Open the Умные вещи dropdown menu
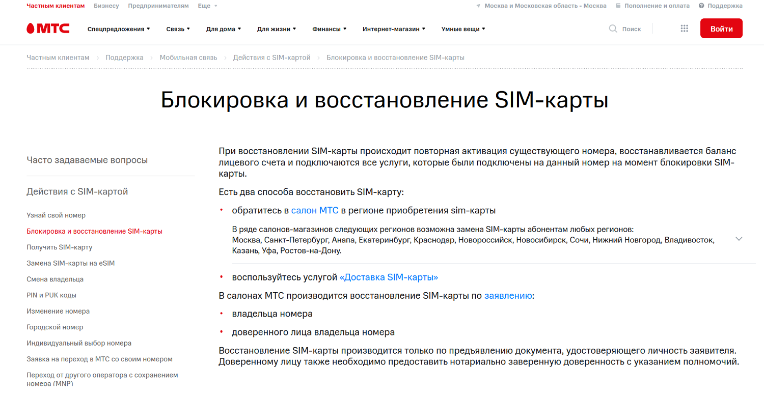The image size is (764, 395). [463, 29]
